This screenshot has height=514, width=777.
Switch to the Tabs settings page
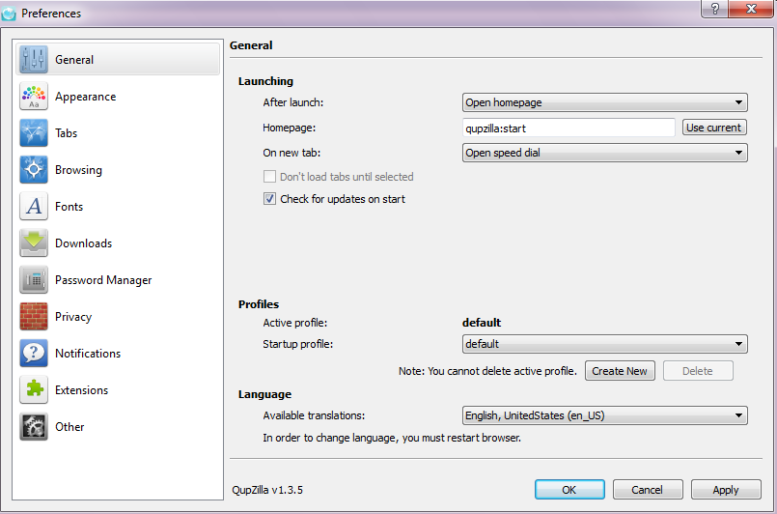click(118, 133)
